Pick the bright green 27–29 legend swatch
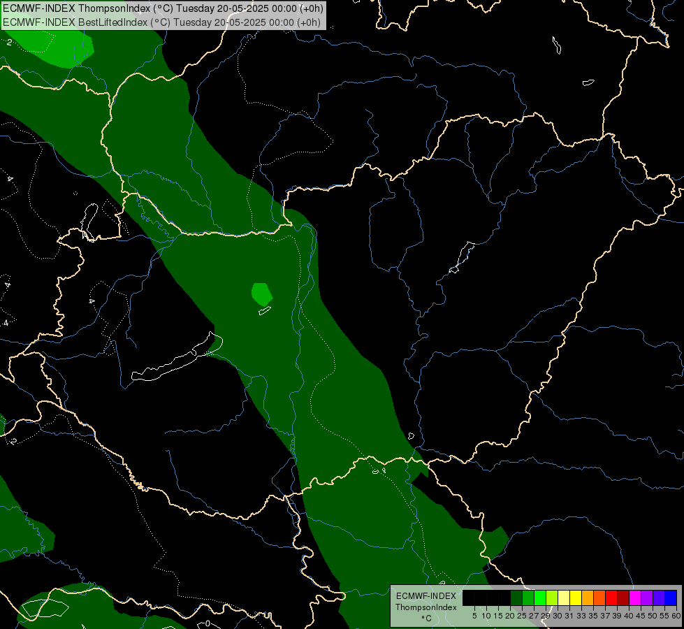Image resolution: width=684 pixels, height=629 pixels. point(540,598)
